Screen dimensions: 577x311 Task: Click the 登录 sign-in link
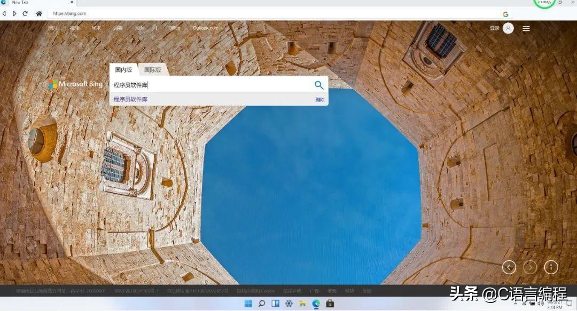coord(495,28)
